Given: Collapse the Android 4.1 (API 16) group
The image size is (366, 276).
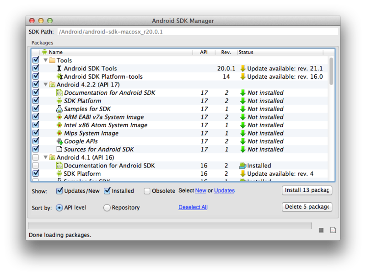Looking at the screenshot, I should tap(46, 157).
